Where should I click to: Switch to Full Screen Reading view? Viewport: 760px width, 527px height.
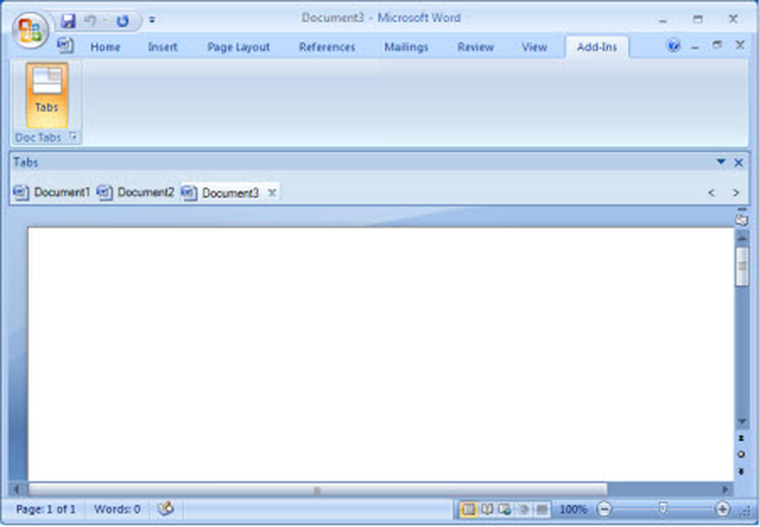click(x=487, y=509)
